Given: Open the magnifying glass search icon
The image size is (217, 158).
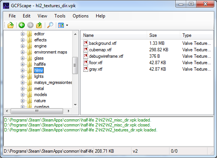Looking at the screenshot, I should [50, 25].
